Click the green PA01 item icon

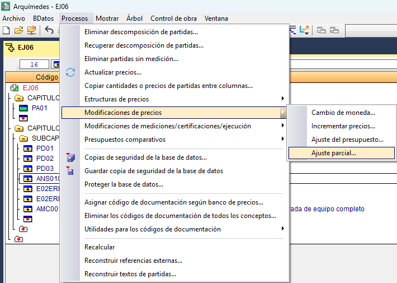click(23, 108)
